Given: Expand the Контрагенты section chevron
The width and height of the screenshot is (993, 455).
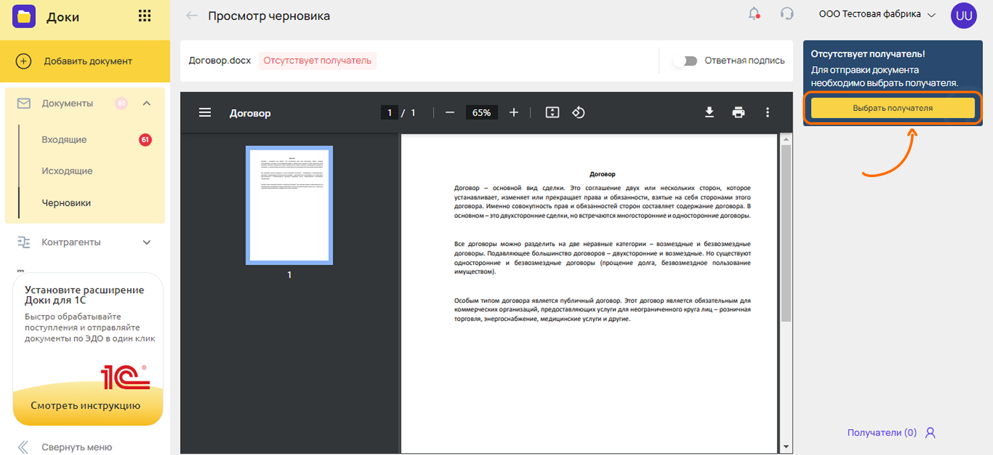Looking at the screenshot, I should click(x=147, y=242).
